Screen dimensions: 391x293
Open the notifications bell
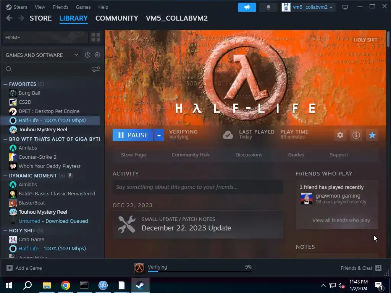[x=268, y=7]
